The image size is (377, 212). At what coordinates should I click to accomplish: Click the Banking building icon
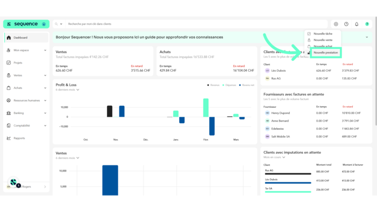click(x=9, y=113)
